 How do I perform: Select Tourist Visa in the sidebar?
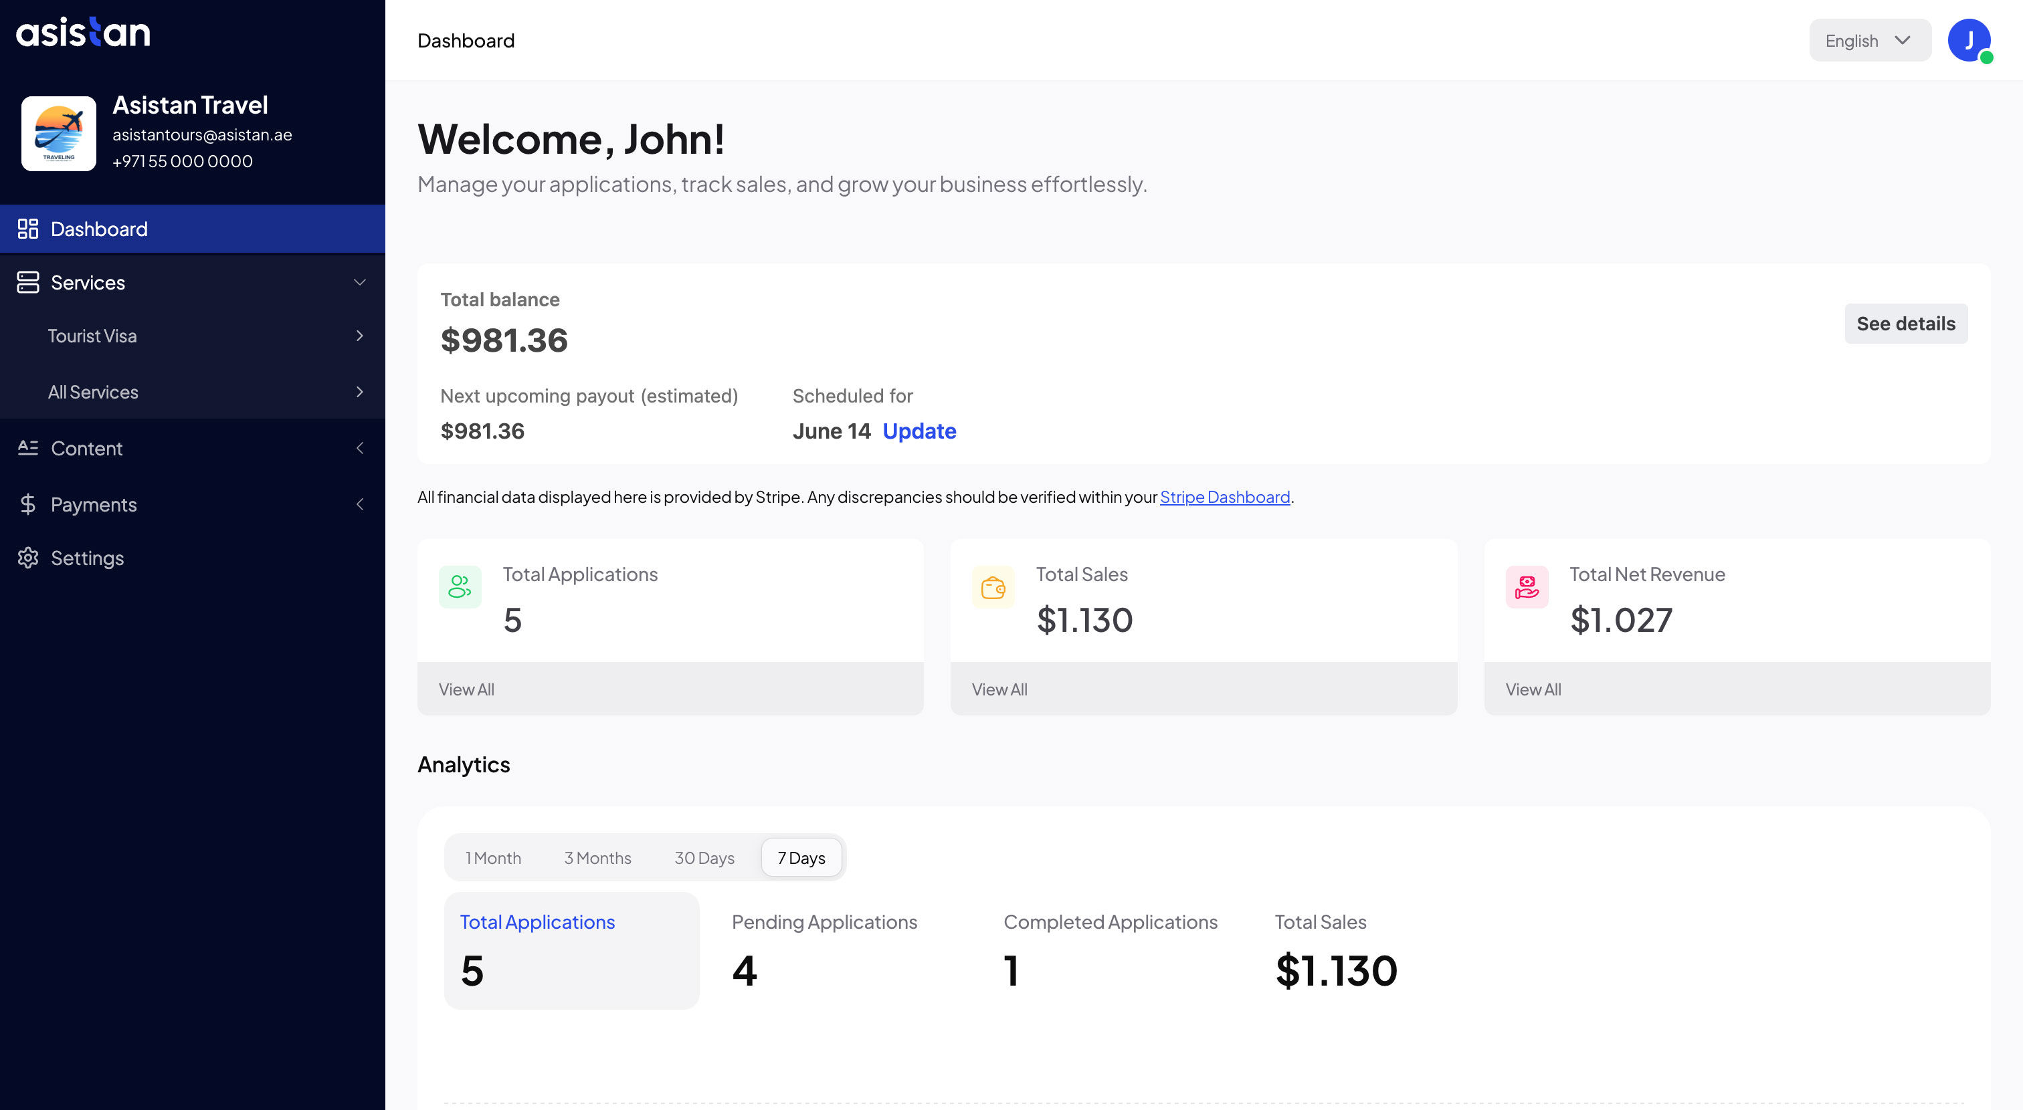(x=193, y=336)
